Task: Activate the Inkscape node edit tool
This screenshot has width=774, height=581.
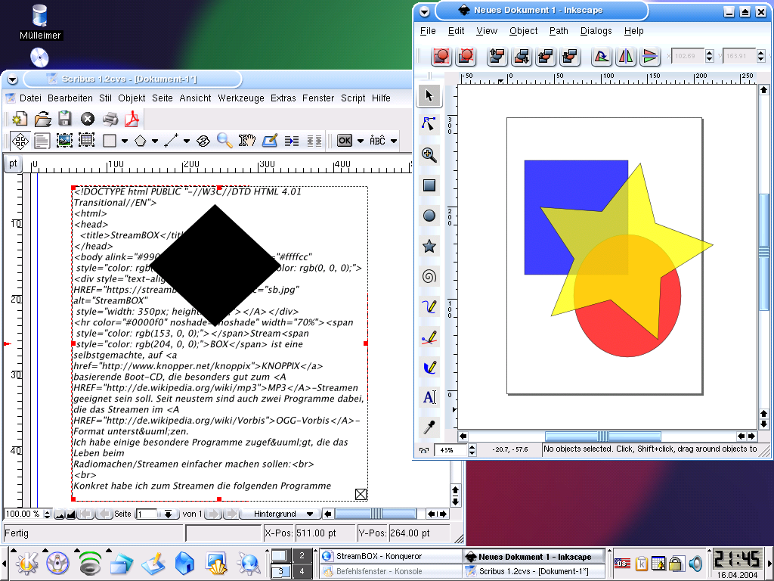Action: (x=429, y=125)
